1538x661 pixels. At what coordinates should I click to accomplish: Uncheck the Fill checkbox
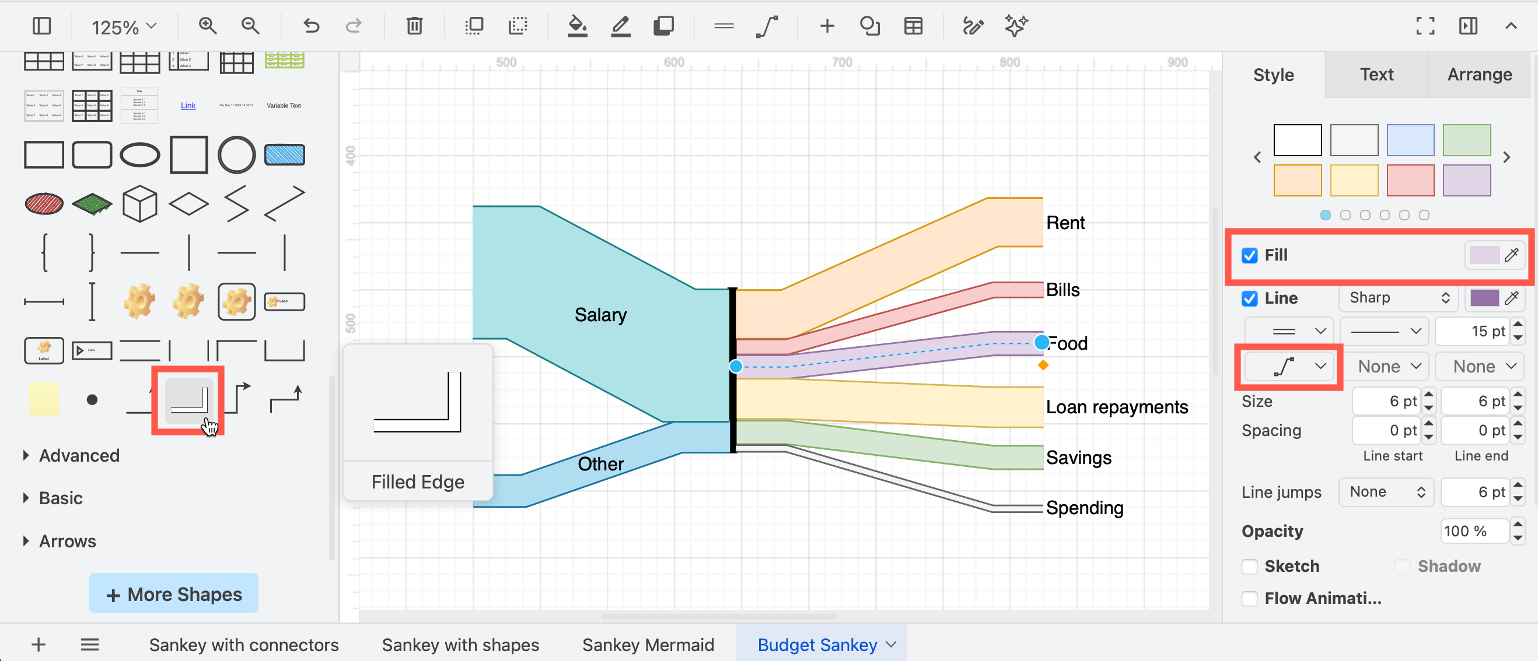coord(1250,255)
